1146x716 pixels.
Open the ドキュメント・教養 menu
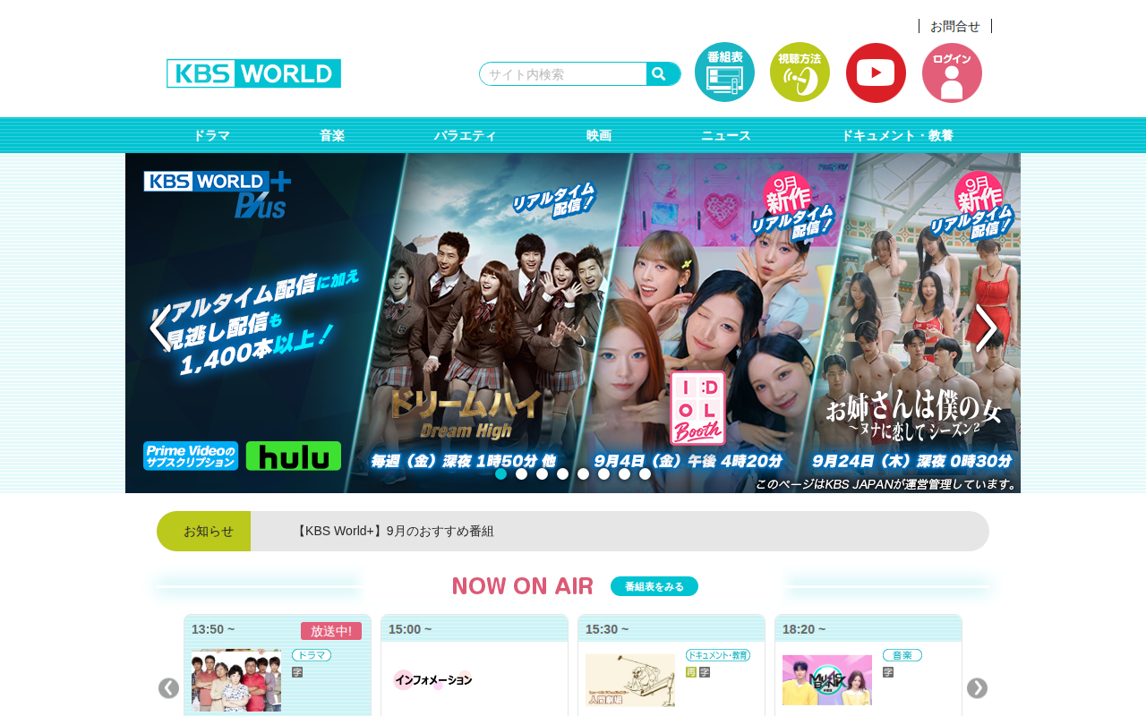point(897,135)
